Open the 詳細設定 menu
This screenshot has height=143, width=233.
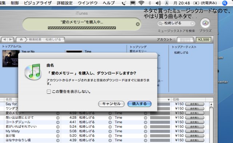tap(65, 3)
